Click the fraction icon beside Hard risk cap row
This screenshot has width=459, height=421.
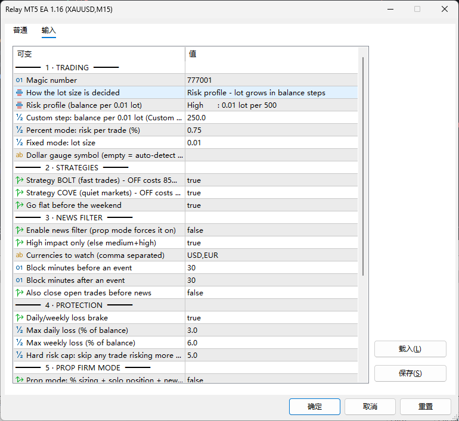(x=19, y=355)
